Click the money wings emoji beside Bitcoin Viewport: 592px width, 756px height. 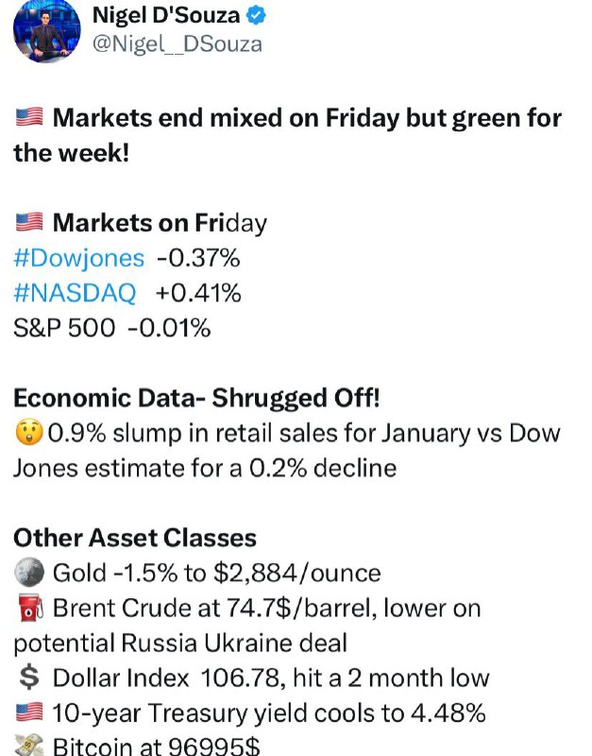tap(29, 746)
